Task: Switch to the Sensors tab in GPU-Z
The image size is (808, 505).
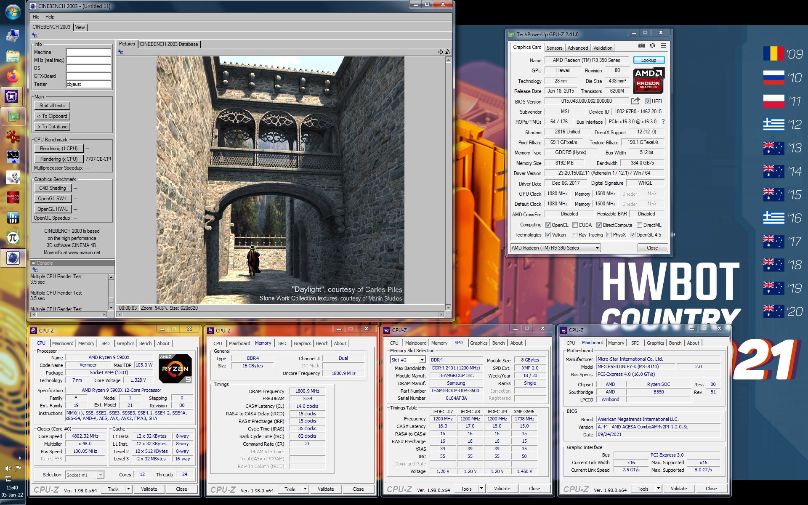Action: tap(554, 48)
